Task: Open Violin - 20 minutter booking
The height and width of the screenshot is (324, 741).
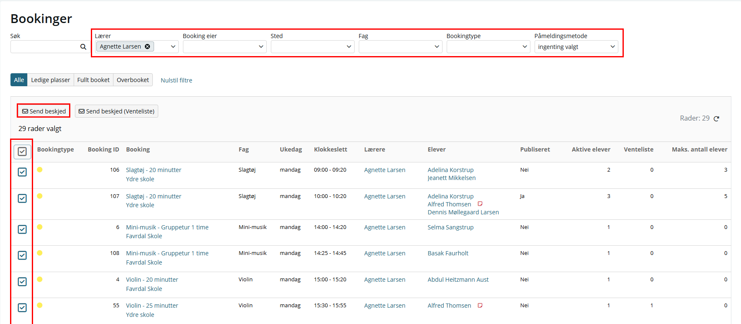Action: (152, 280)
